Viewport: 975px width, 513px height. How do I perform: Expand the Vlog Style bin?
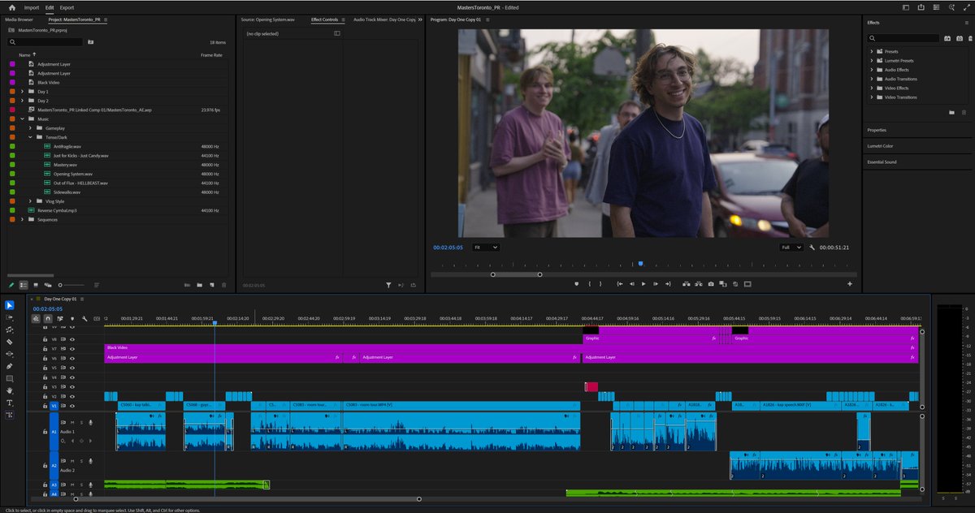click(30, 201)
